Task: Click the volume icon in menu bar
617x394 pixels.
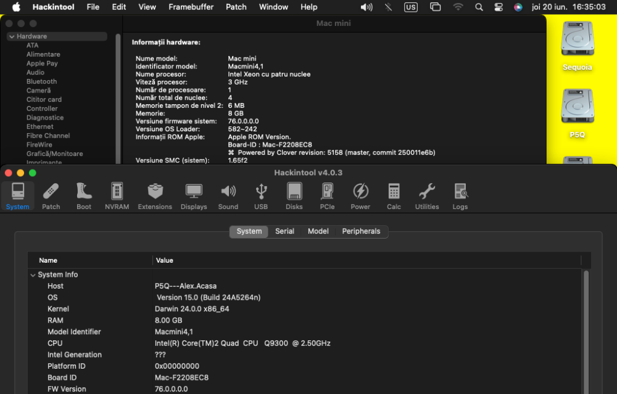Action: point(366,7)
